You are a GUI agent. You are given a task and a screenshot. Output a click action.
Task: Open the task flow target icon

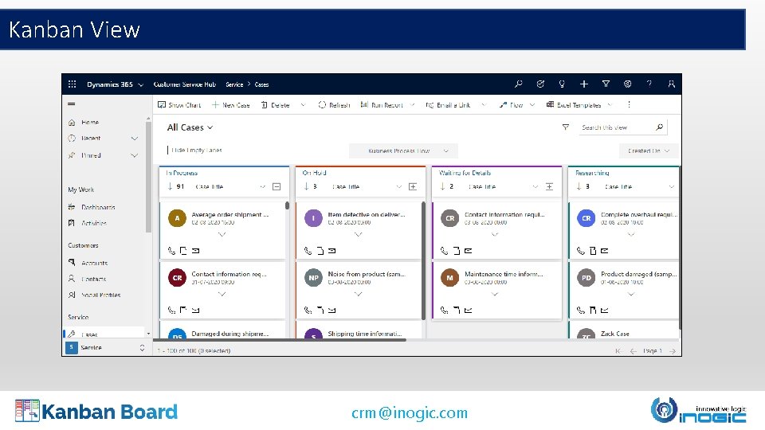tap(540, 84)
